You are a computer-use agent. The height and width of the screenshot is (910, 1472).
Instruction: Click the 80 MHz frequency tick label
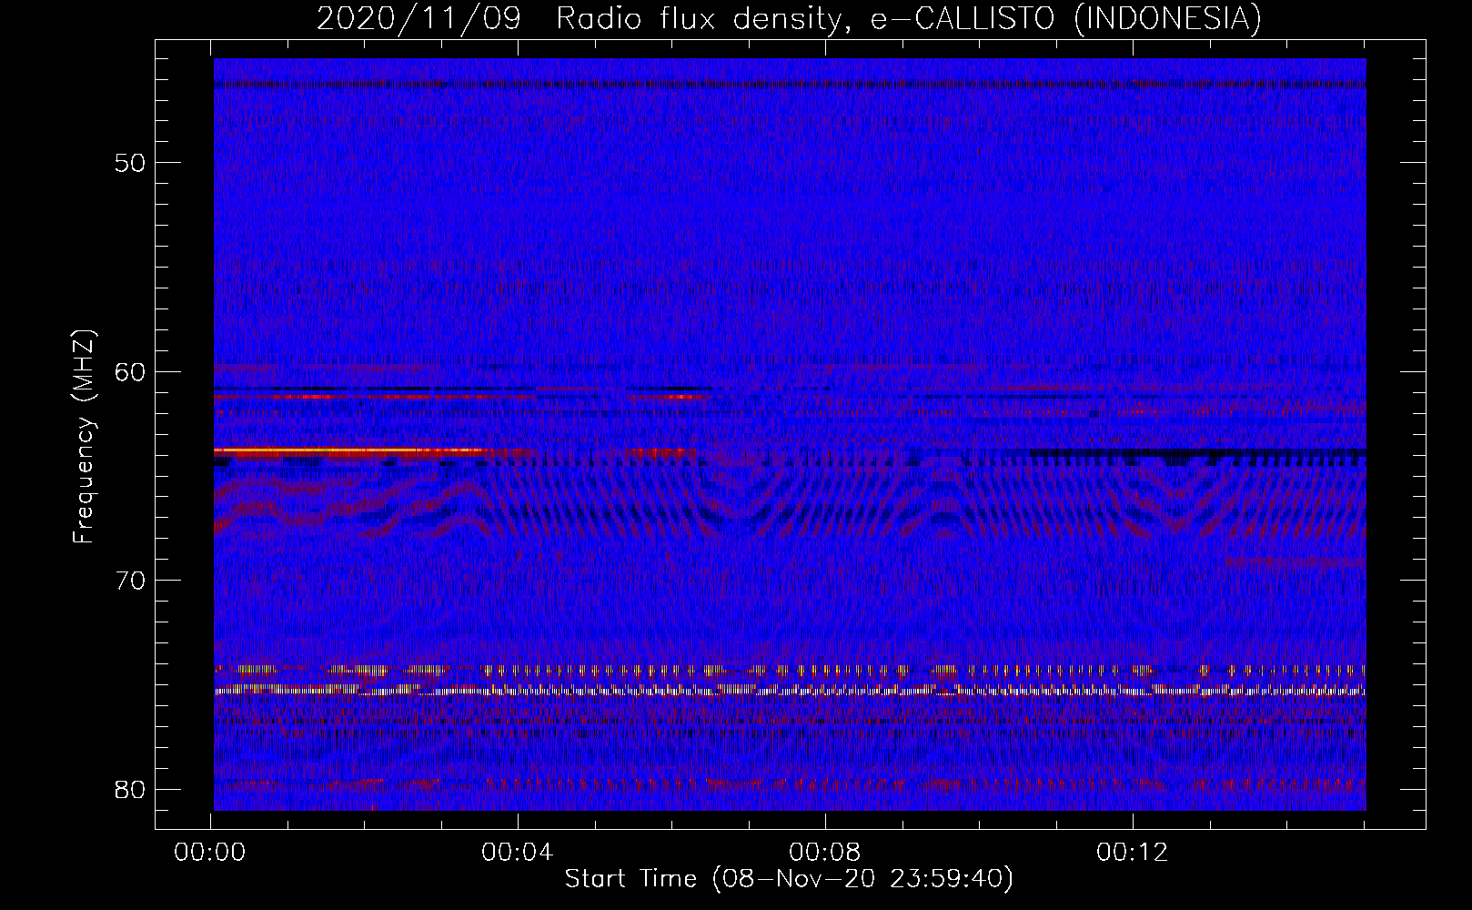click(130, 789)
